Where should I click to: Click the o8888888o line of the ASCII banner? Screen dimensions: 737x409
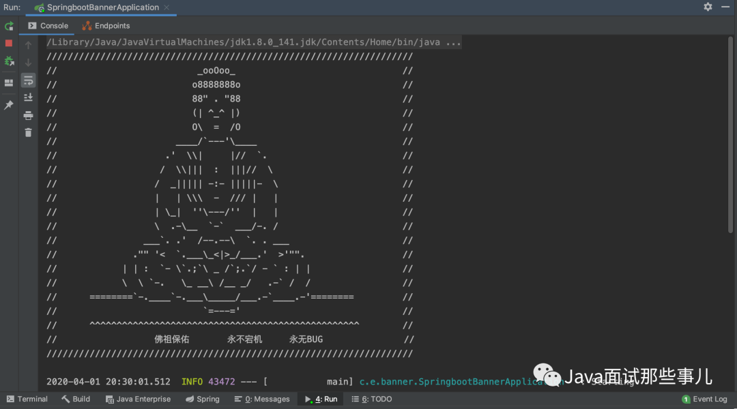[x=216, y=85]
